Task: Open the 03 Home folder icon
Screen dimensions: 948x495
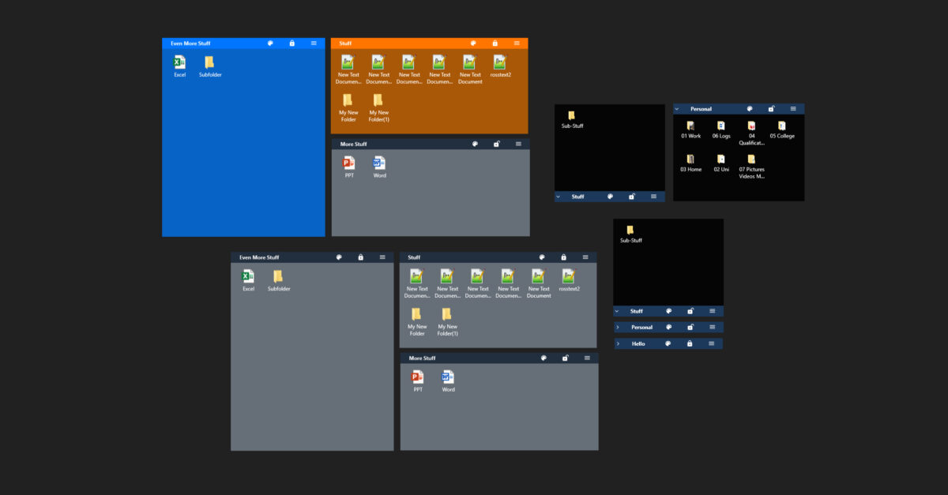Action: click(x=690, y=159)
